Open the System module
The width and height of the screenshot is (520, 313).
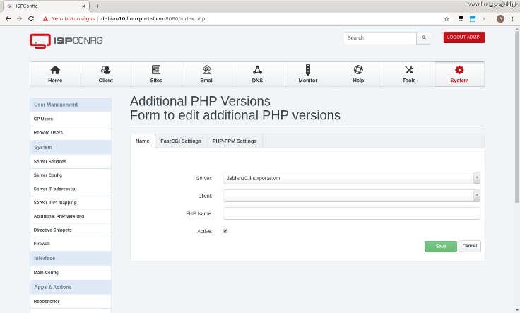(x=459, y=74)
